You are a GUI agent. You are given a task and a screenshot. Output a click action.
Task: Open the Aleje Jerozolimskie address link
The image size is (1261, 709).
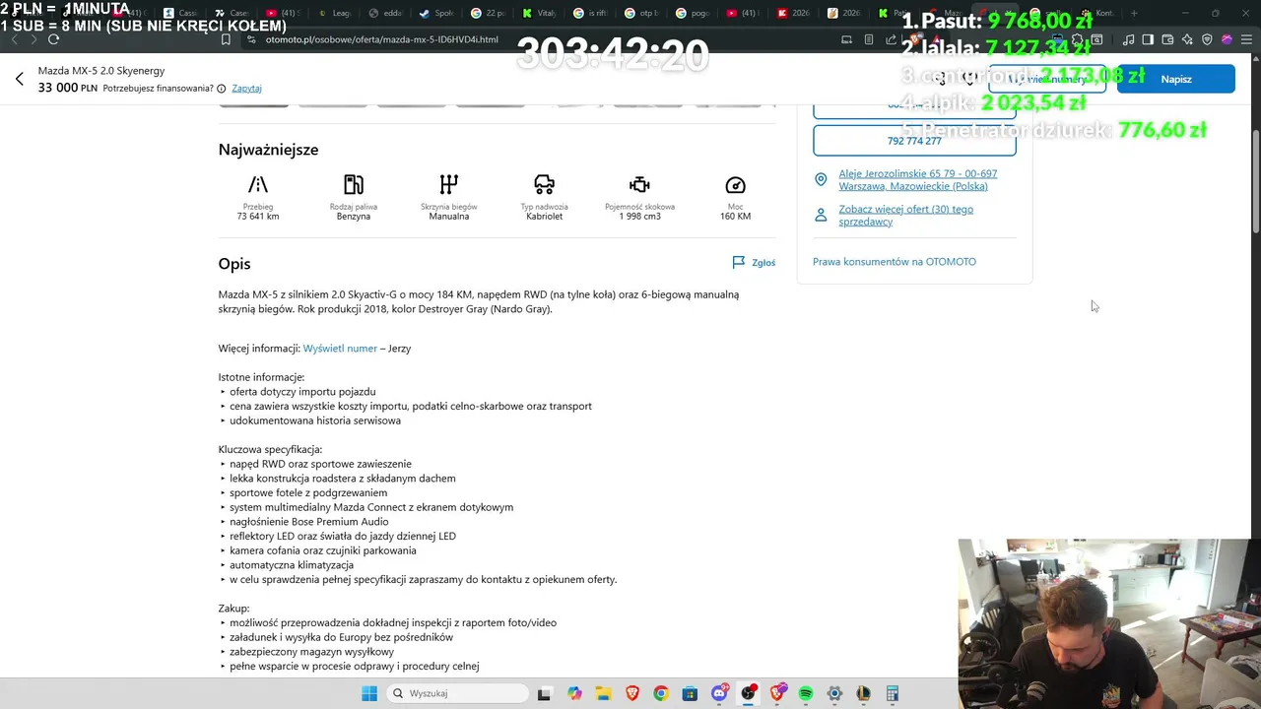(917, 179)
